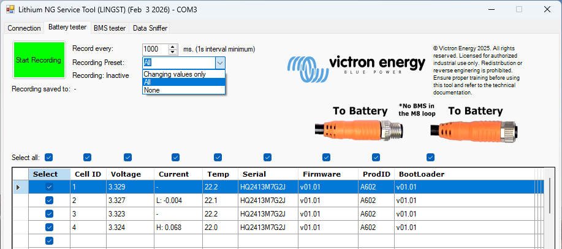Uncheck the Select checkbox for Cell ID 2

click(49, 200)
